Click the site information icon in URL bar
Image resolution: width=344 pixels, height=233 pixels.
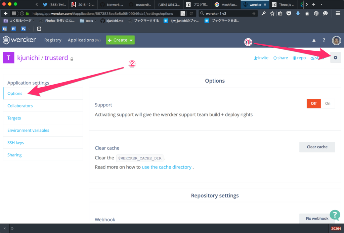click(22, 13)
